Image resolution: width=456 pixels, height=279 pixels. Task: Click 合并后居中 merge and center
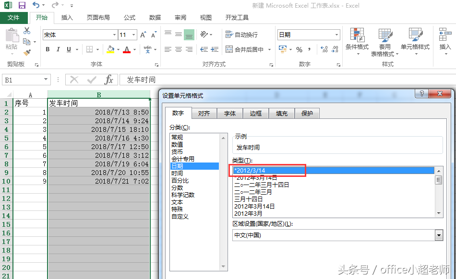tap(245, 49)
